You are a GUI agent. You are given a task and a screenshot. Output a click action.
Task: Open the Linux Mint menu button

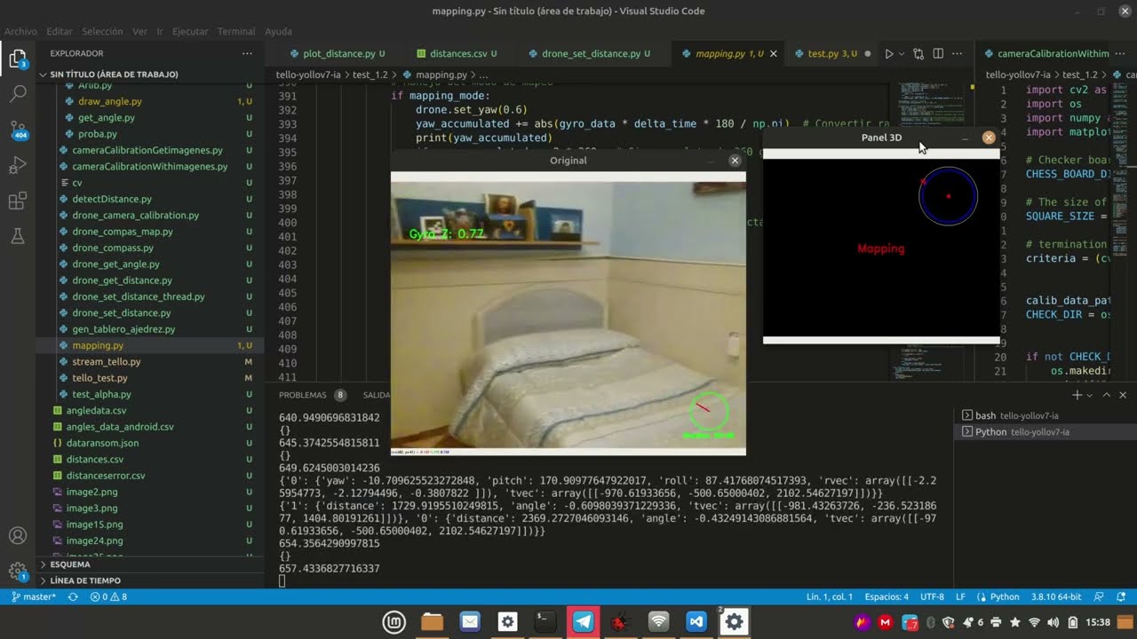pyautogui.click(x=394, y=622)
